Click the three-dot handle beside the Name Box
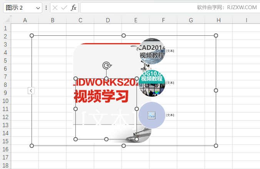 click(46, 8)
